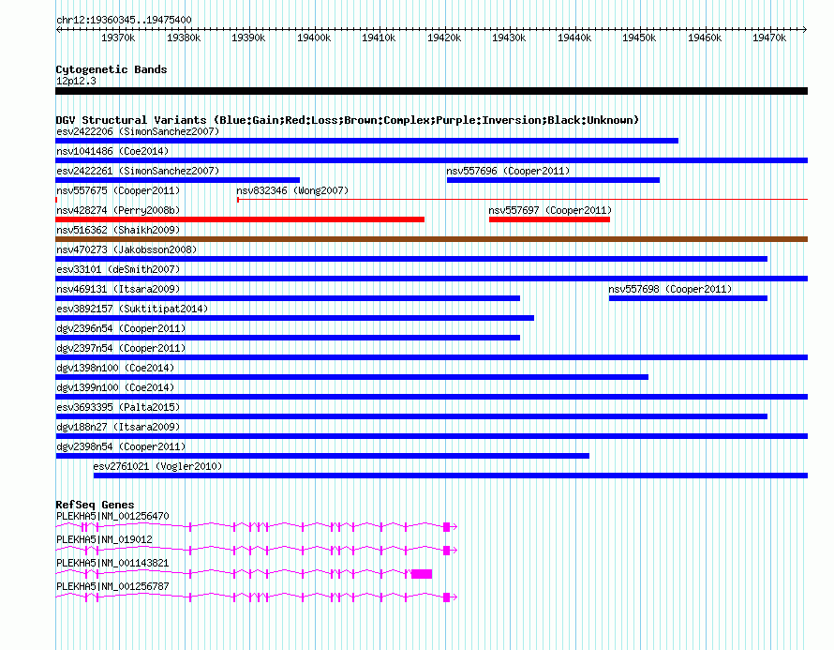Select the esv2761021 (Vogler2010) label
This screenshot has height=650, width=834.
pyautogui.click(x=157, y=466)
